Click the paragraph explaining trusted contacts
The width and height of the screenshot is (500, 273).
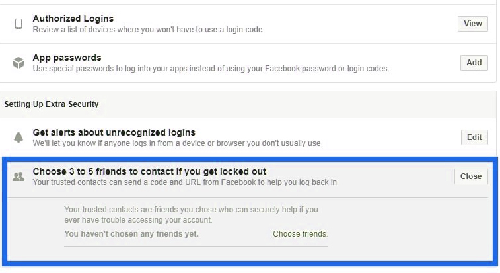(x=191, y=215)
